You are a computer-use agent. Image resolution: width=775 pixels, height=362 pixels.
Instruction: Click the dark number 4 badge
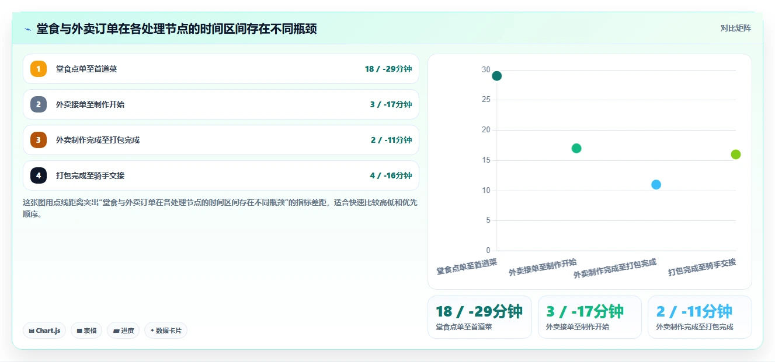pos(39,175)
